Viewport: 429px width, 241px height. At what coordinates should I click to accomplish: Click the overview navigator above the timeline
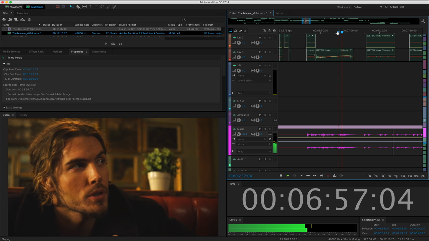[x=324, y=21]
